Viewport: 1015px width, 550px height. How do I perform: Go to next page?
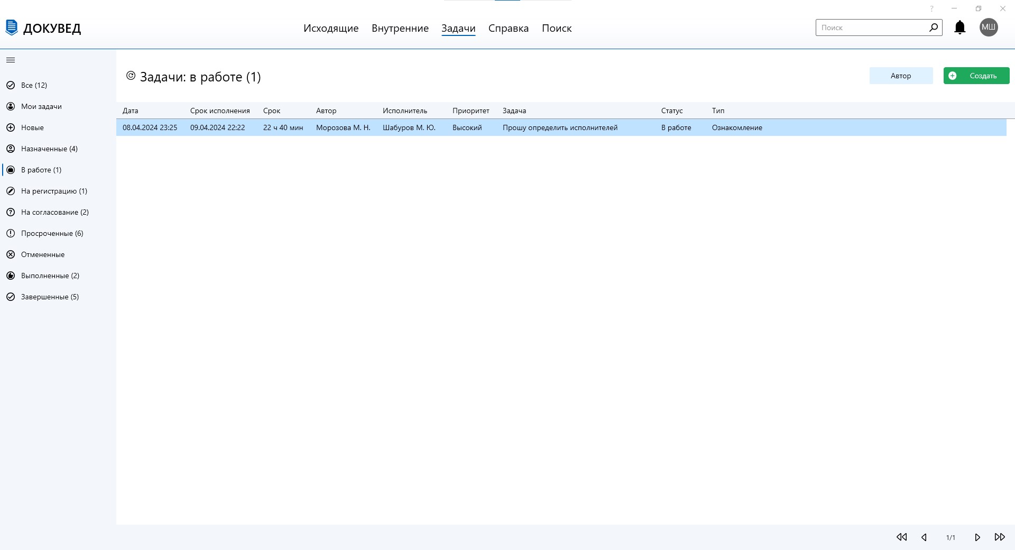pyautogui.click(x=977, y=537)
